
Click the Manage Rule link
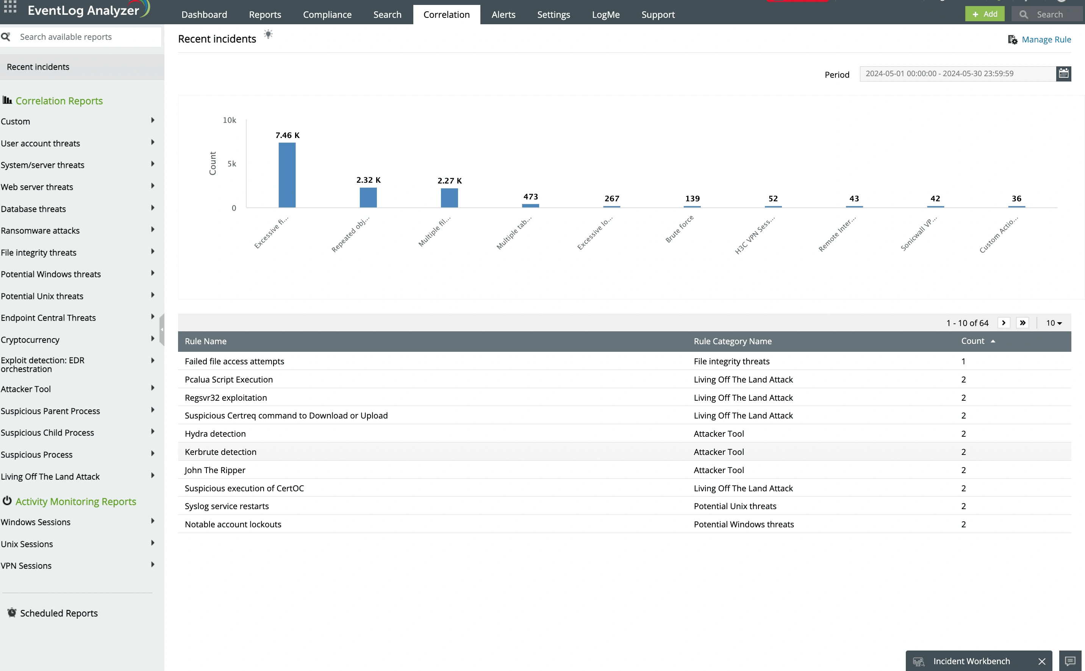(1046, 39)
